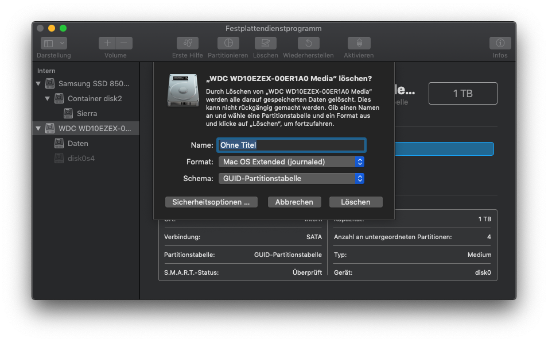
Task: Collapse the Samsung SSD 850 disclosure triangle
Action: coord(38,84)
